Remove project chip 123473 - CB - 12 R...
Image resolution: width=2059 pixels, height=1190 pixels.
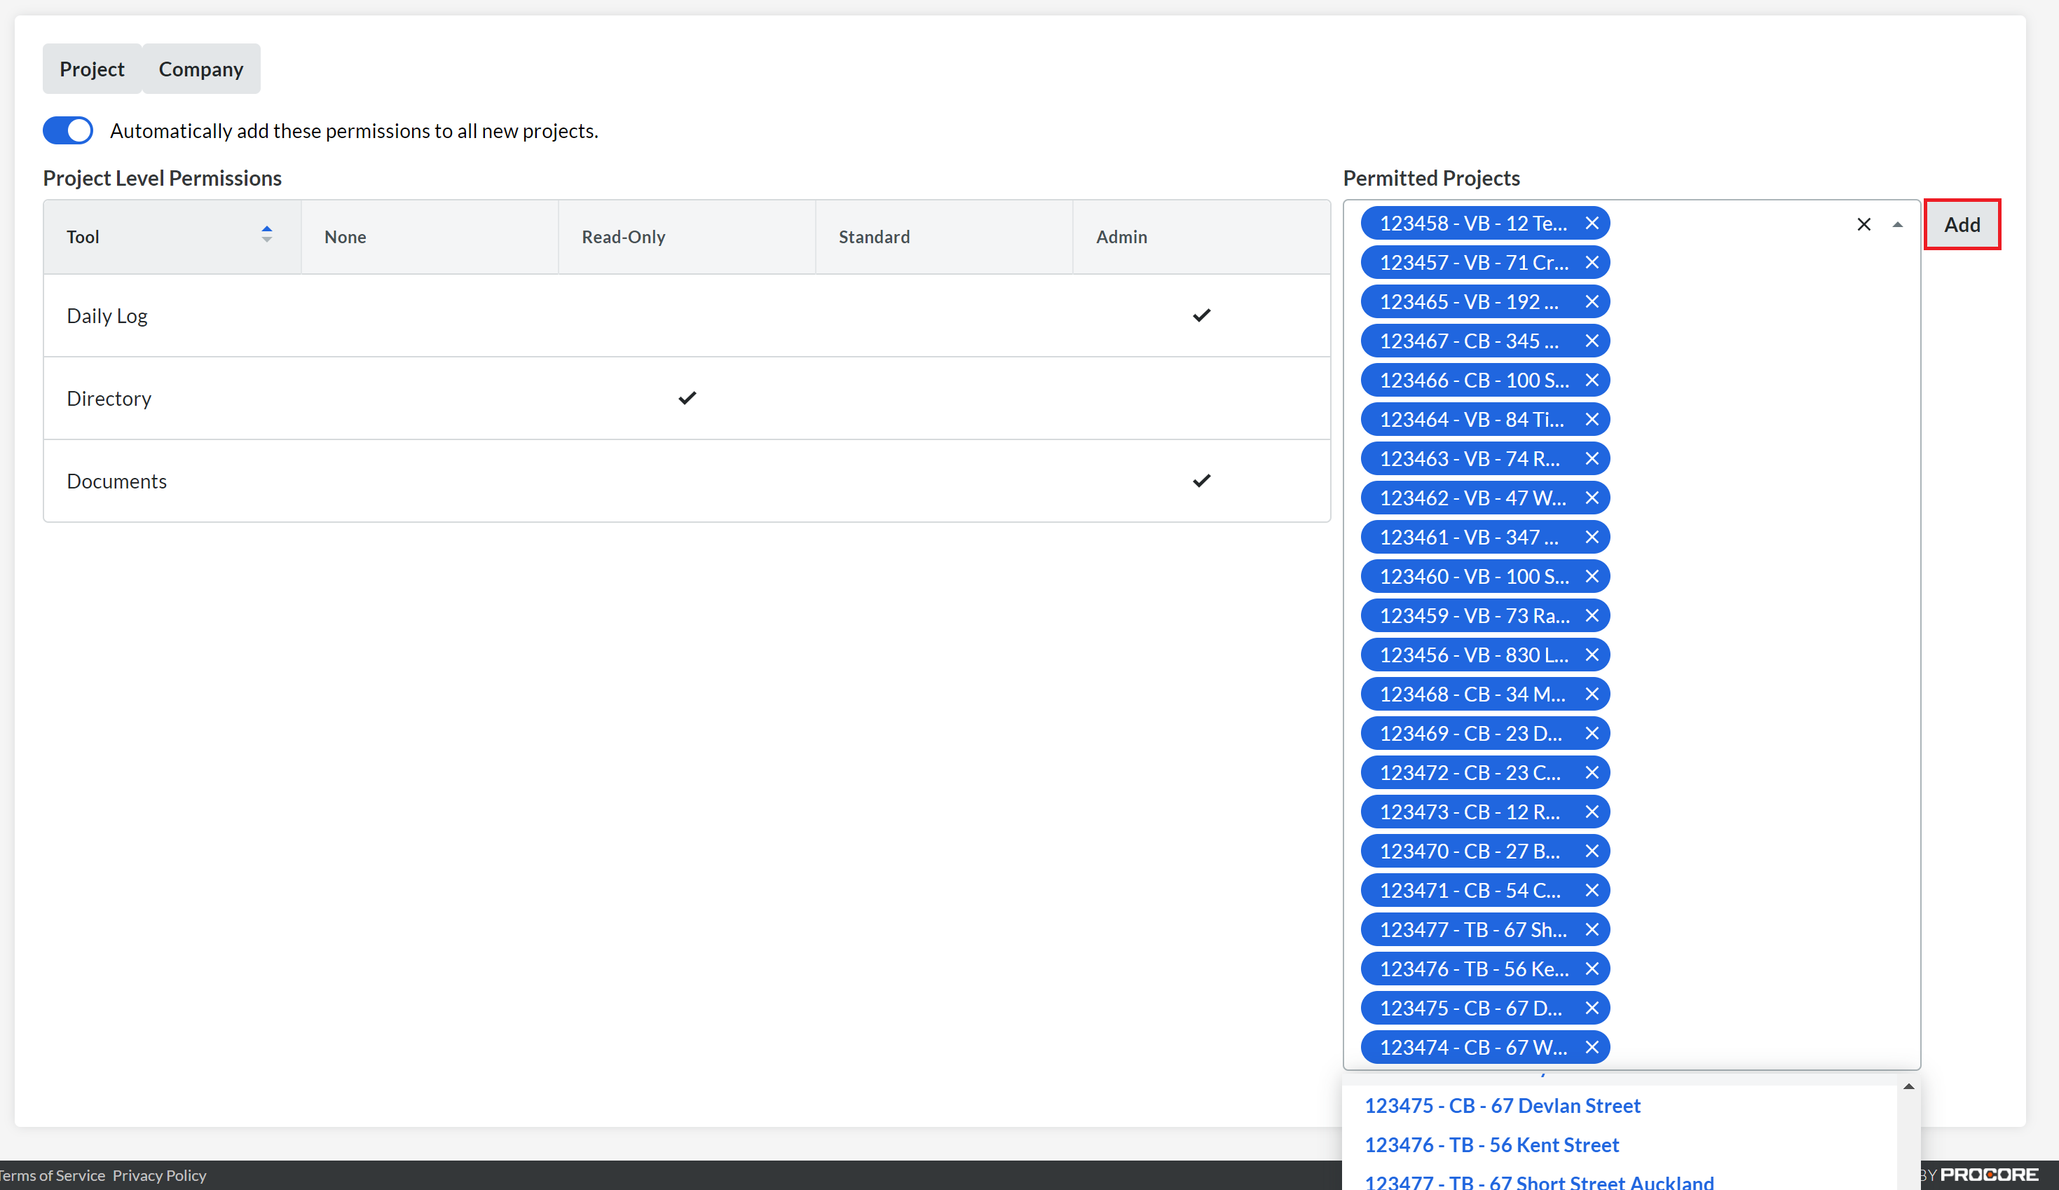[x=1592, y=812]
